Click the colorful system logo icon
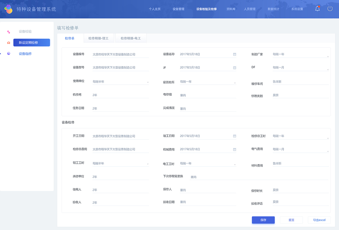Screen dimensions: 339x230 [8, 8]
